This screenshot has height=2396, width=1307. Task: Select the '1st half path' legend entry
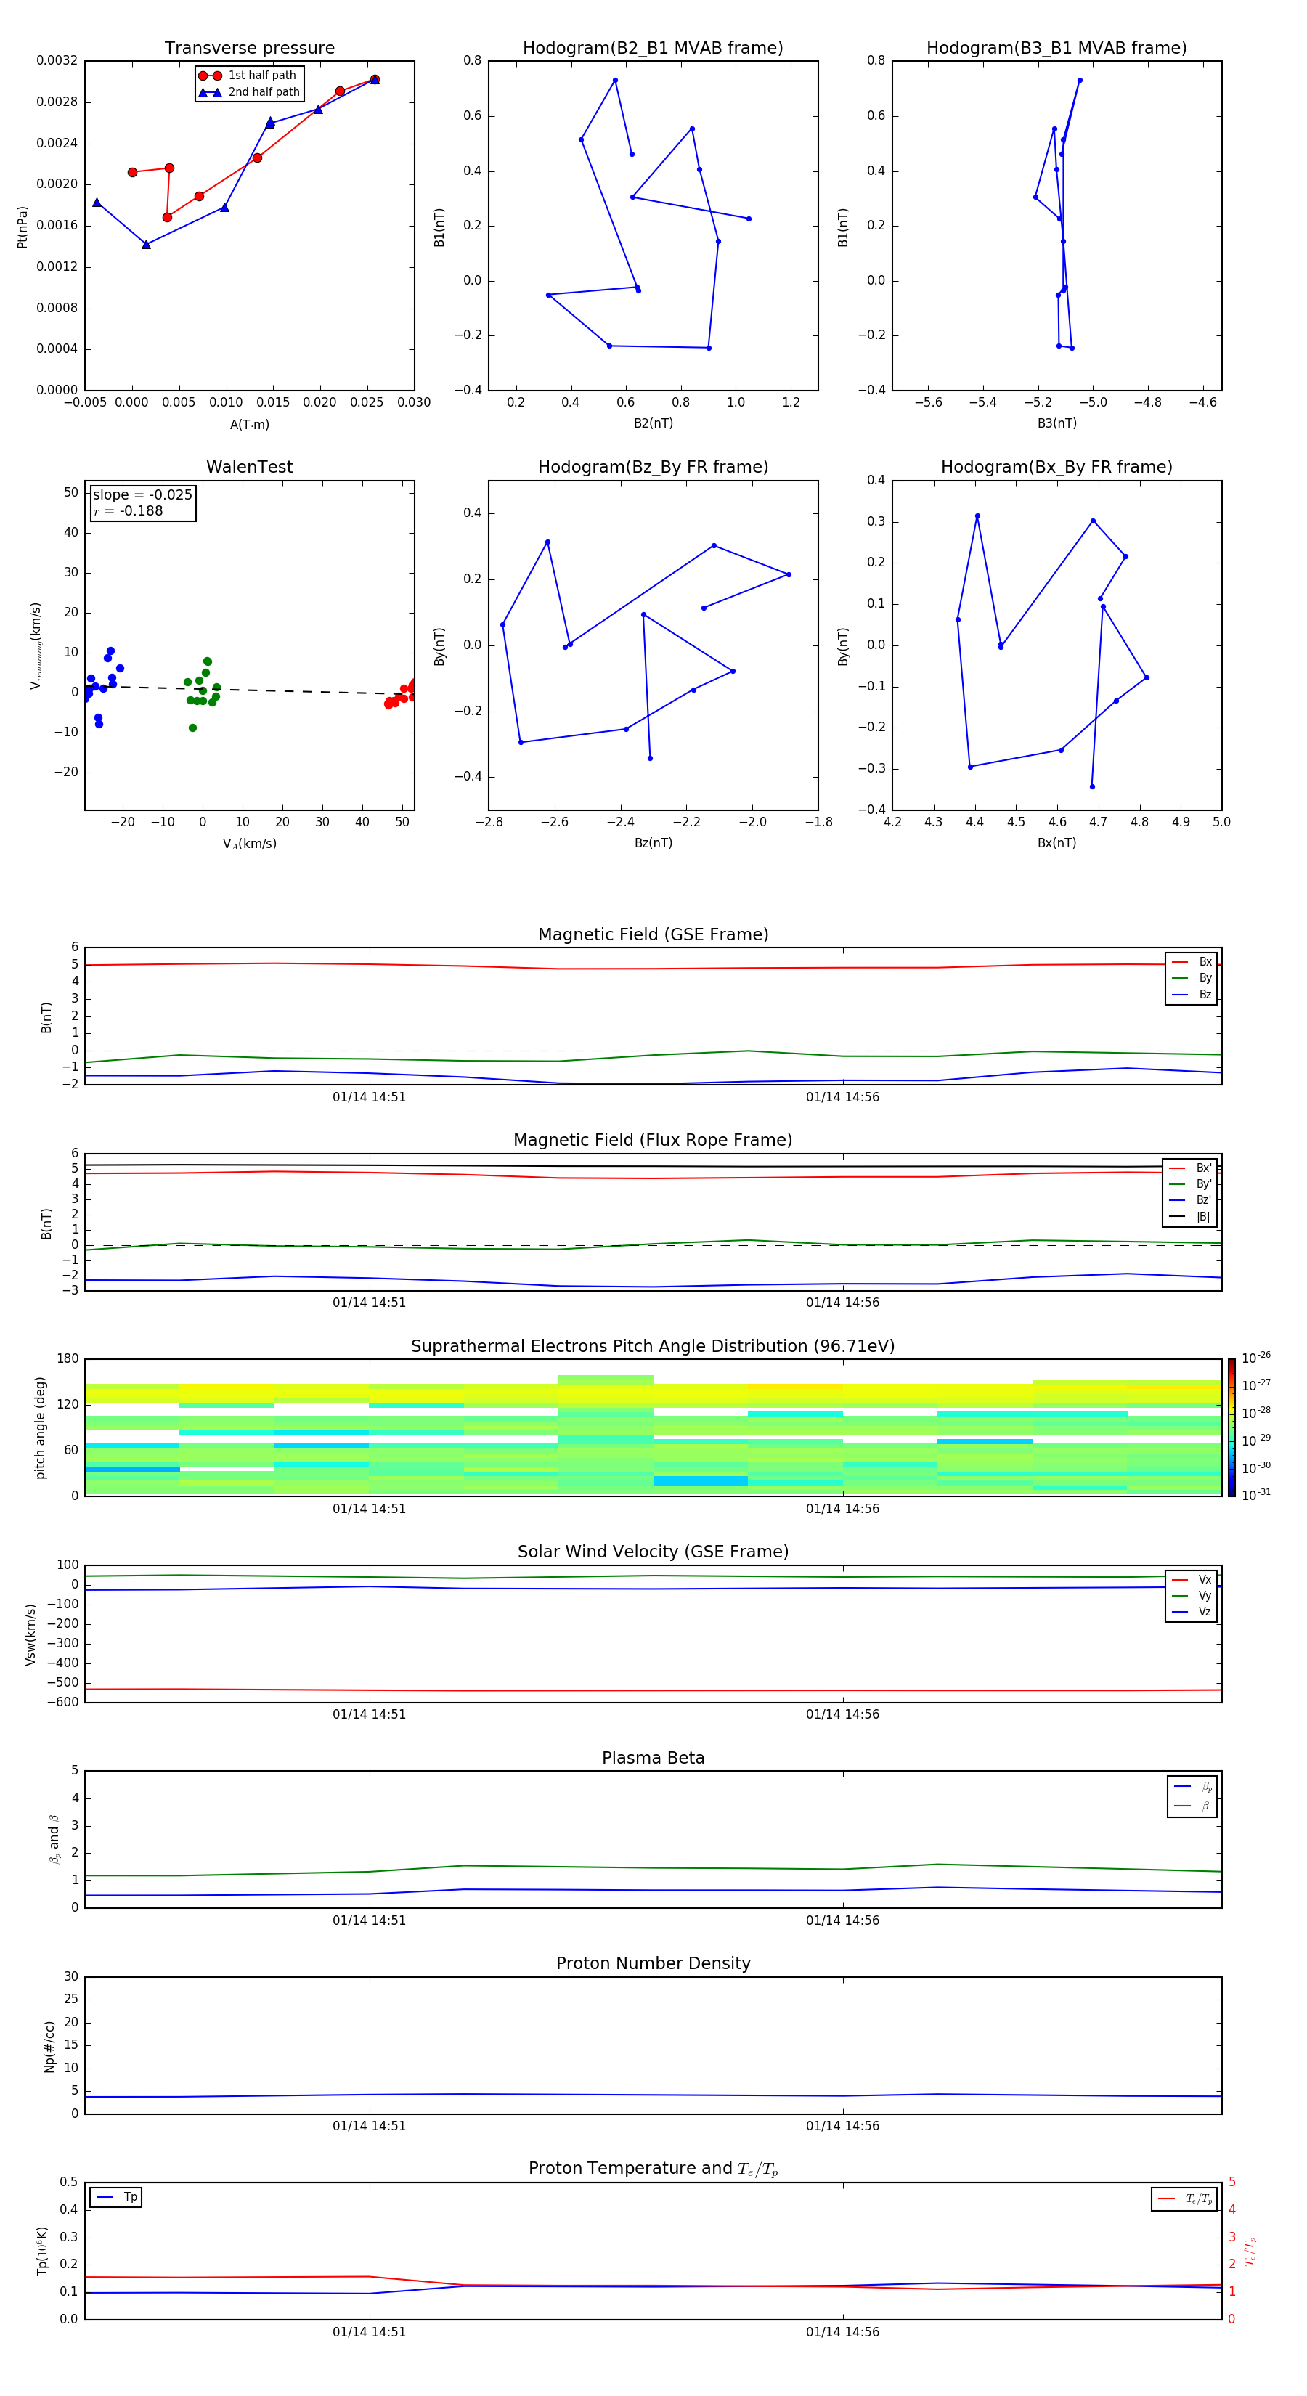(248, 76)
